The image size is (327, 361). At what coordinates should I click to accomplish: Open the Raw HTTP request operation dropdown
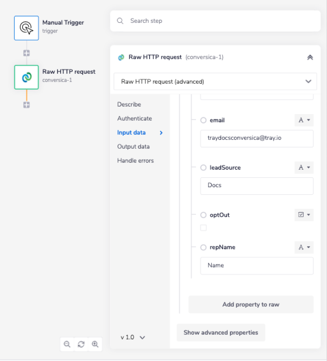click(215, 81)
